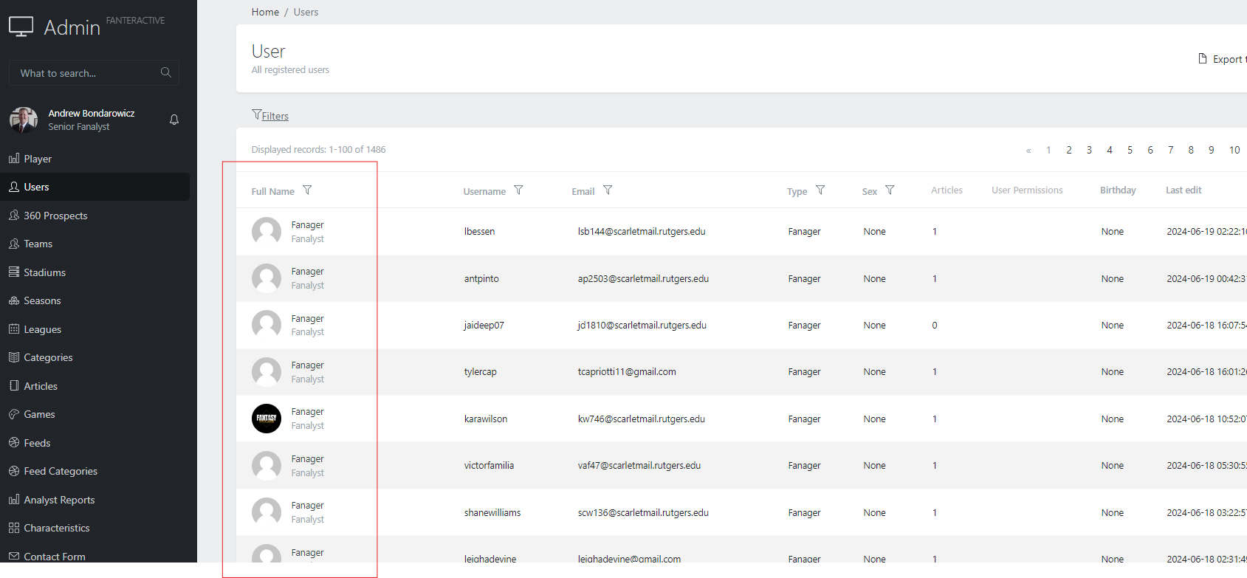Open filter on Username column
Viewport: 1247px width, 578px height.
click(x=518, y=190)
